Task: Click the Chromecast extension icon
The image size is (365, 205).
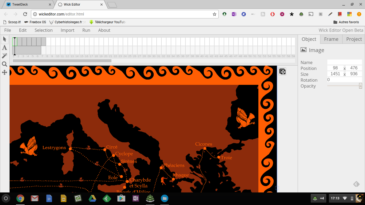Action: click(311, 14)
